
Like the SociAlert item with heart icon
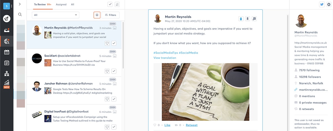click(x=107, y=71)
